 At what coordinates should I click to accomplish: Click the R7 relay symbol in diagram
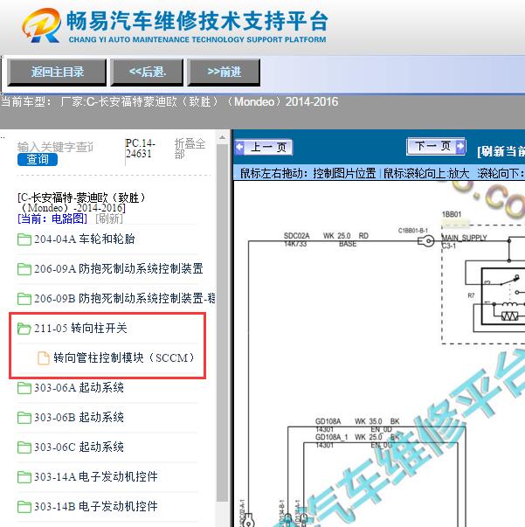tap(503, 295)
